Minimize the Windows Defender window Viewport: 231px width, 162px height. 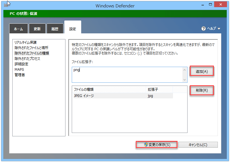pyautogui.click(x=203, y=5)
